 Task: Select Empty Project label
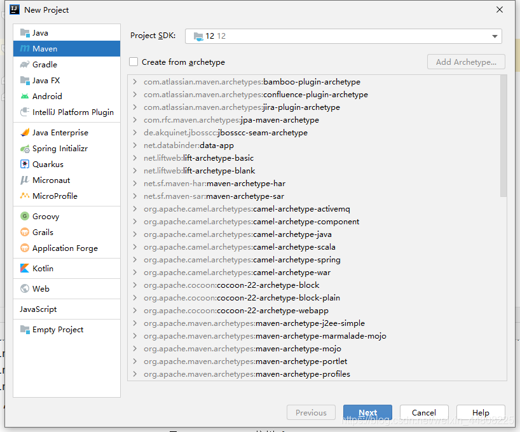[58, 330]
